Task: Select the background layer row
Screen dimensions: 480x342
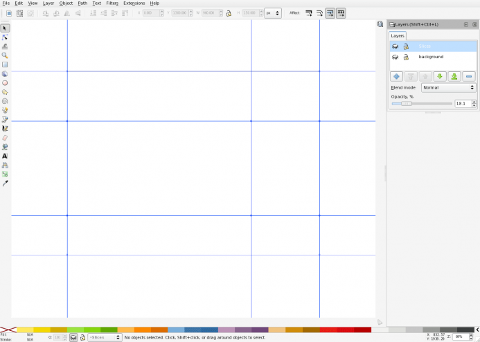Action: click(x=433, y=57)
